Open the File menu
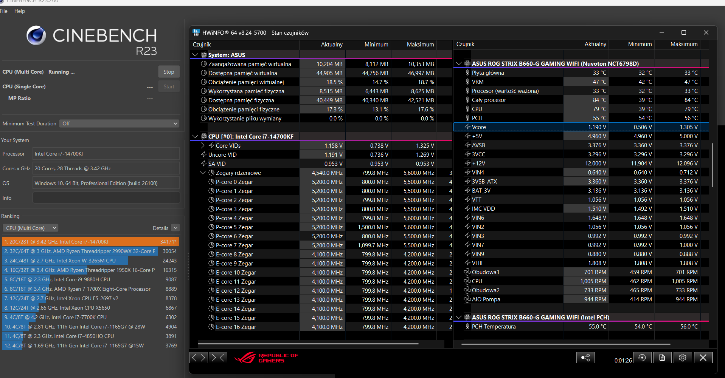 pyautogui.click(x=4, y=11)
